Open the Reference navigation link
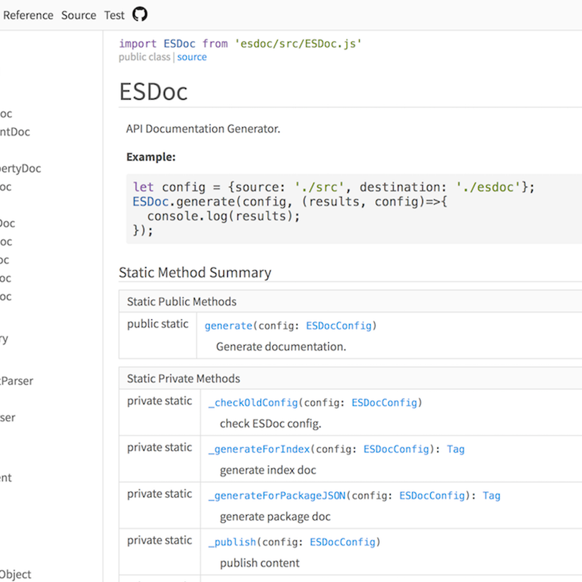Viewport: 582px width, 582px height. pos(28,15)
